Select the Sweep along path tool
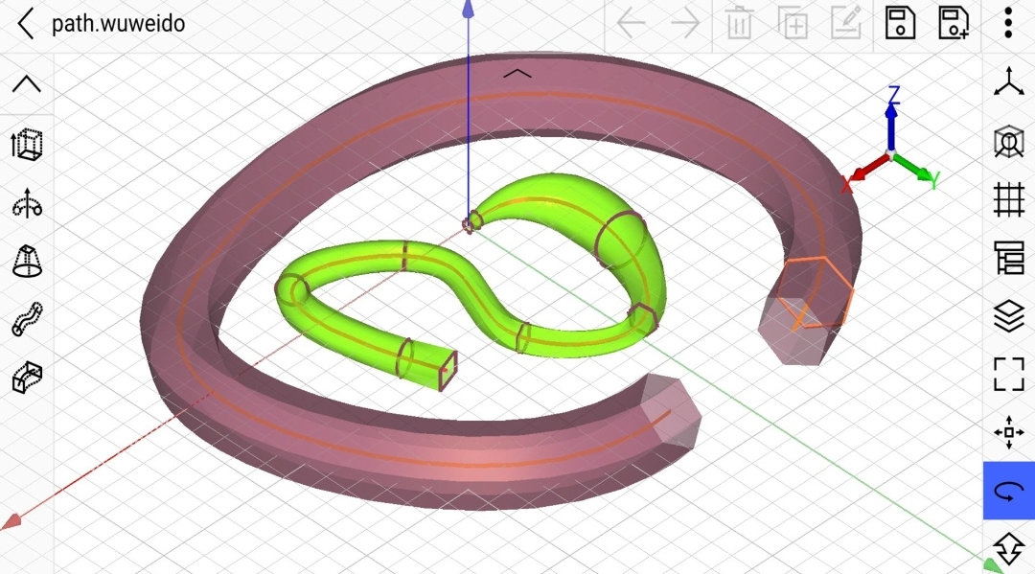The image size is (1035, 574). pyautogui.click(x=27, y=319)
